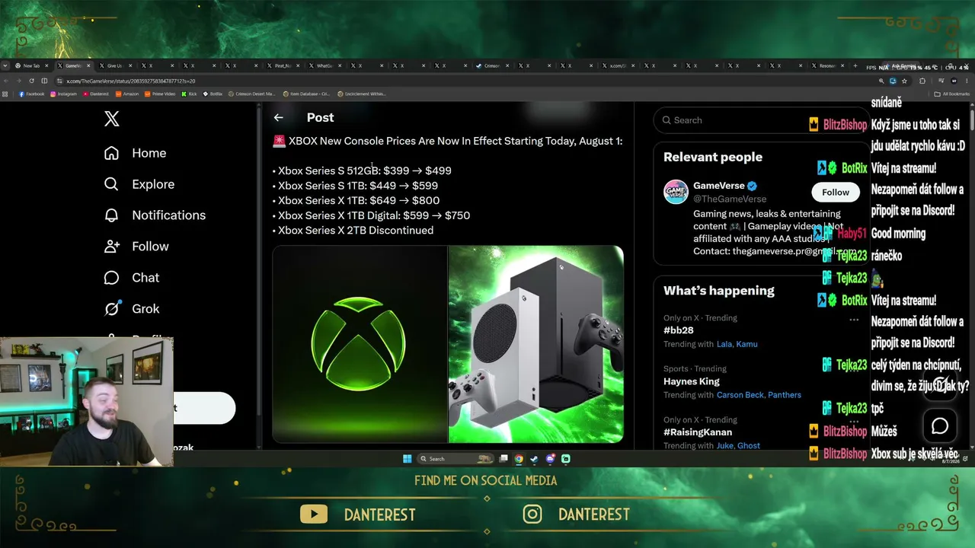975x548 pixels.
Task: Open the Xbox consoles image
Action: [536, 344]
